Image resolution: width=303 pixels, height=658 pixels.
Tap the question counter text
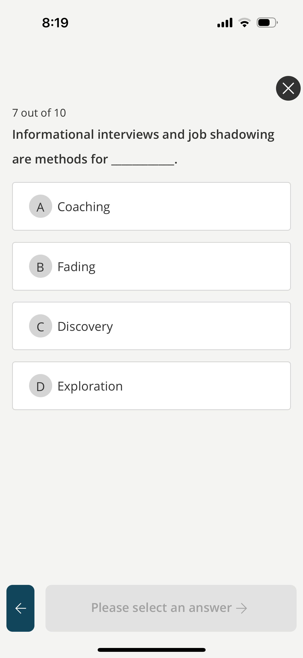coord(39,112)
